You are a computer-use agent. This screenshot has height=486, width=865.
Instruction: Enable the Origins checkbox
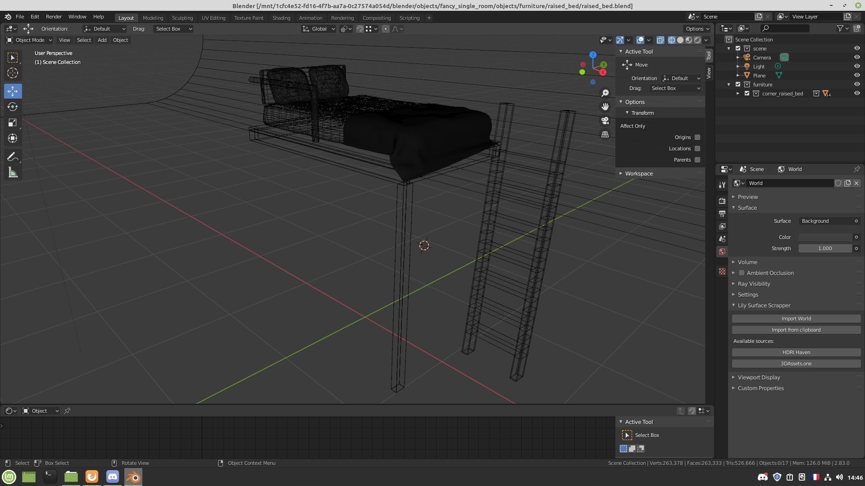[697, 137]
